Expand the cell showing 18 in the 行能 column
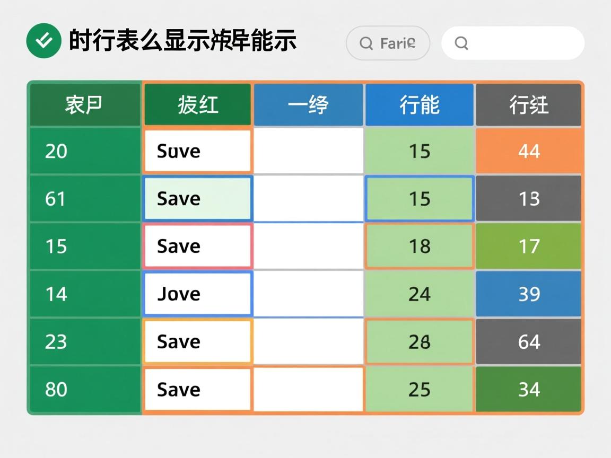The width and height of the screenshot is (611, 458). pos(419,246)
